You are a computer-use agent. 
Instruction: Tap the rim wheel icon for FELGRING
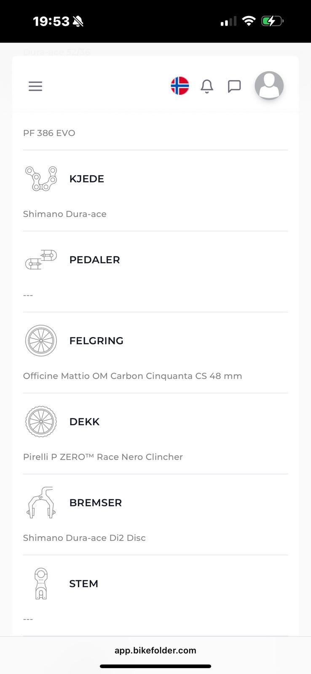[x=41, y=340]
